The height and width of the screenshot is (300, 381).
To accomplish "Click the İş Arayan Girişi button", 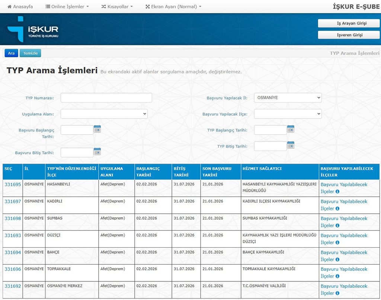I will pyautogui.click(x=349, y=23).
